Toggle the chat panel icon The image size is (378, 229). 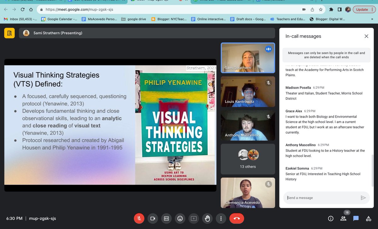click(356, 218)
